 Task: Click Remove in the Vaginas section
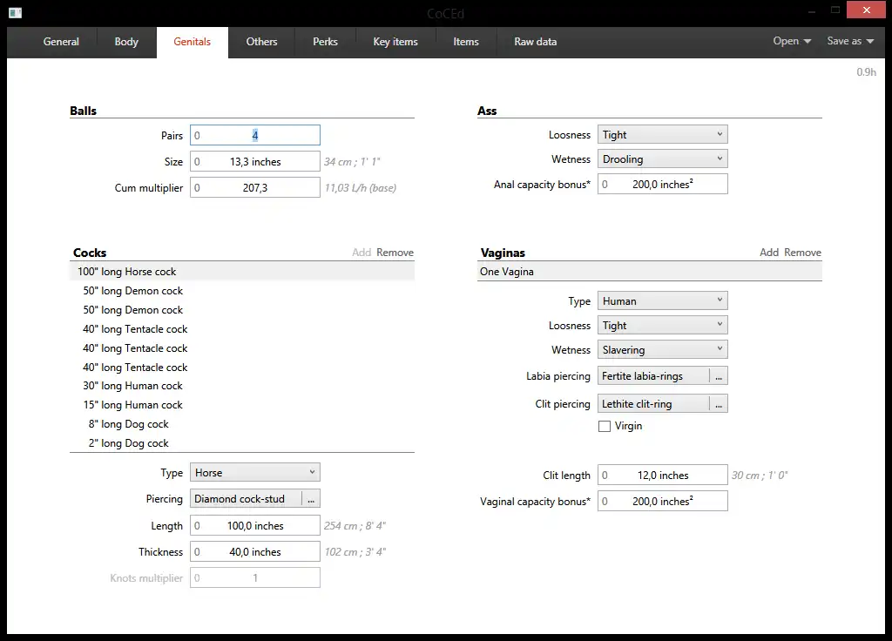pyautogui.click(x=802, y=253)
